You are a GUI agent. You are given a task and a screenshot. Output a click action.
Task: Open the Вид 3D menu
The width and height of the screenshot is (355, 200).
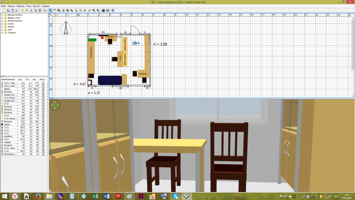point(36,6)
